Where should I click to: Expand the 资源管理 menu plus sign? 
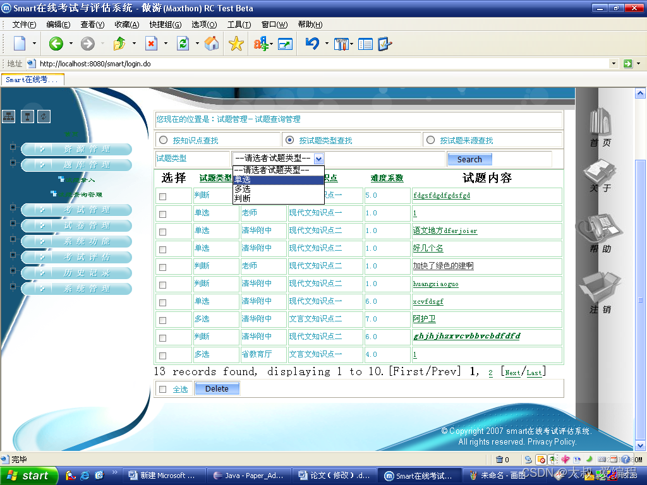point(12,147)
